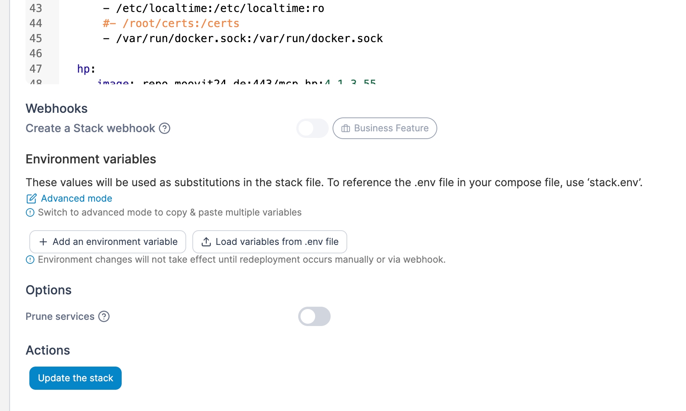
Task: Click Load variables from .env file
Action: point(270,242)
